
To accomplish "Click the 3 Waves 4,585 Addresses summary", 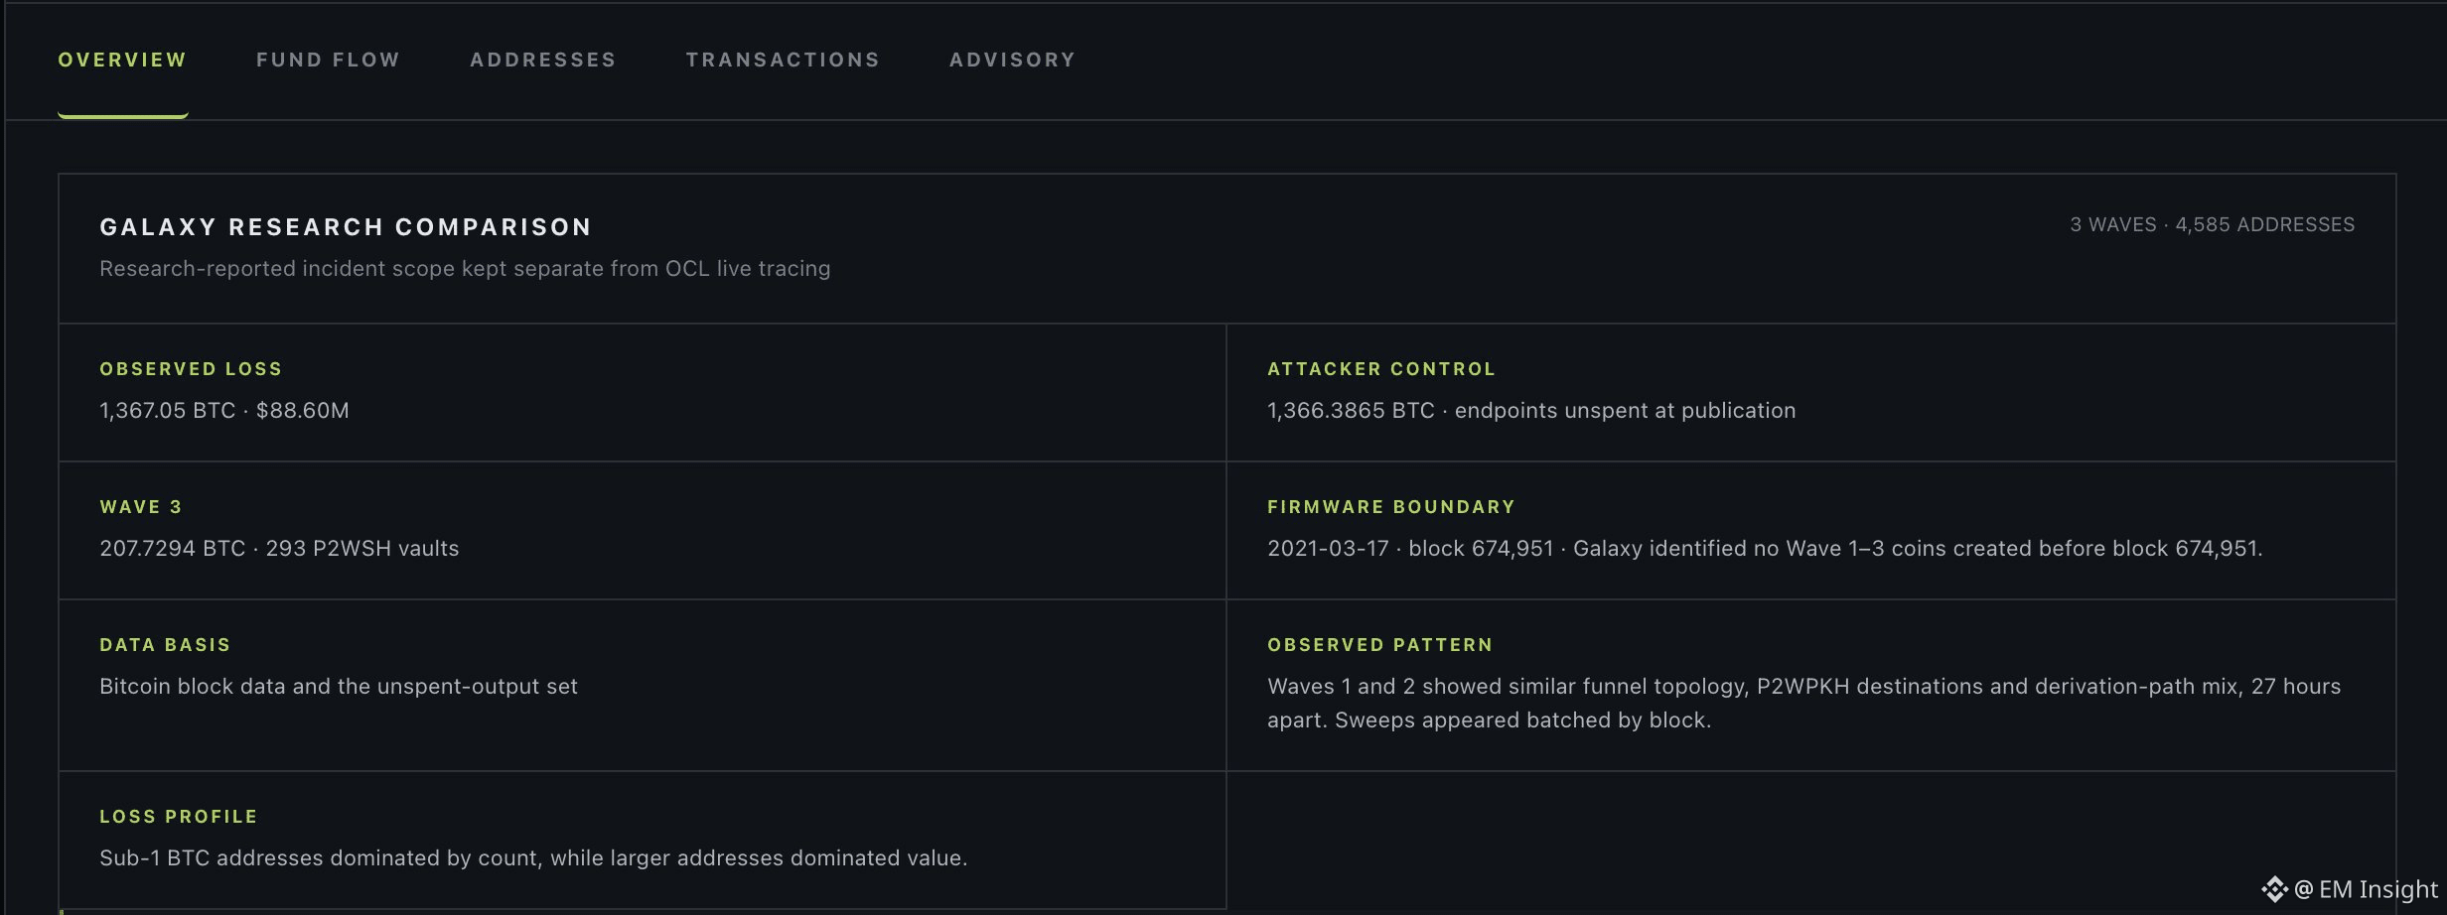I will [x=2212, y=225].
